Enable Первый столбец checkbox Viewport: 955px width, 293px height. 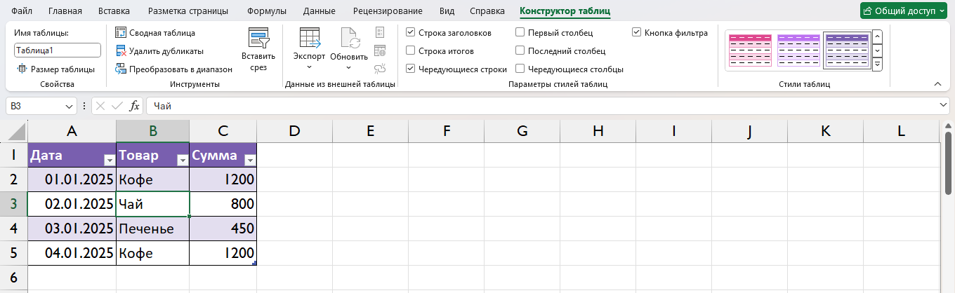click(x=520, y=32)
